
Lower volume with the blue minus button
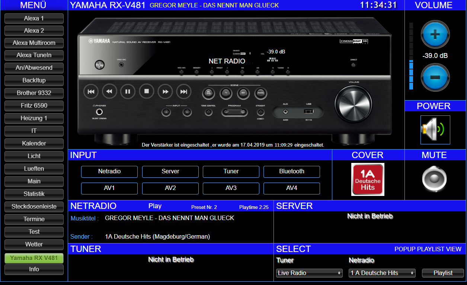[435, 77]
